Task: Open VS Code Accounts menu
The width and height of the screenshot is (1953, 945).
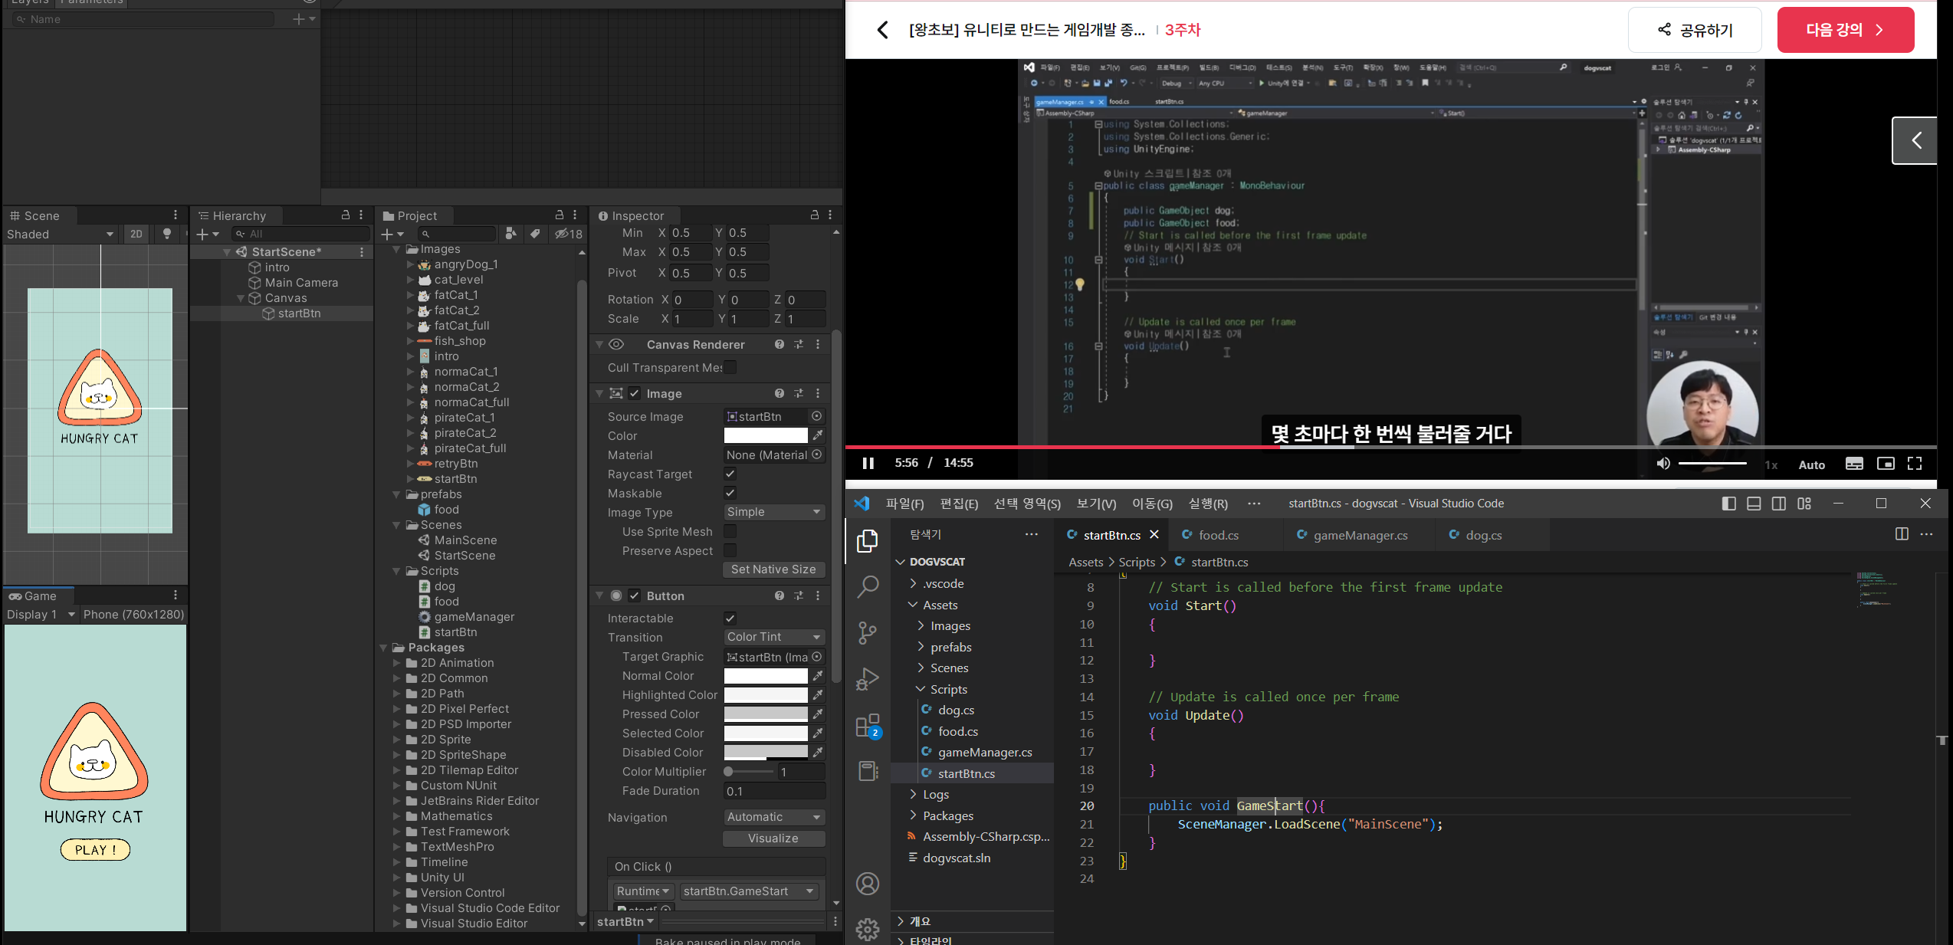Action: click(x=868, y=884)
